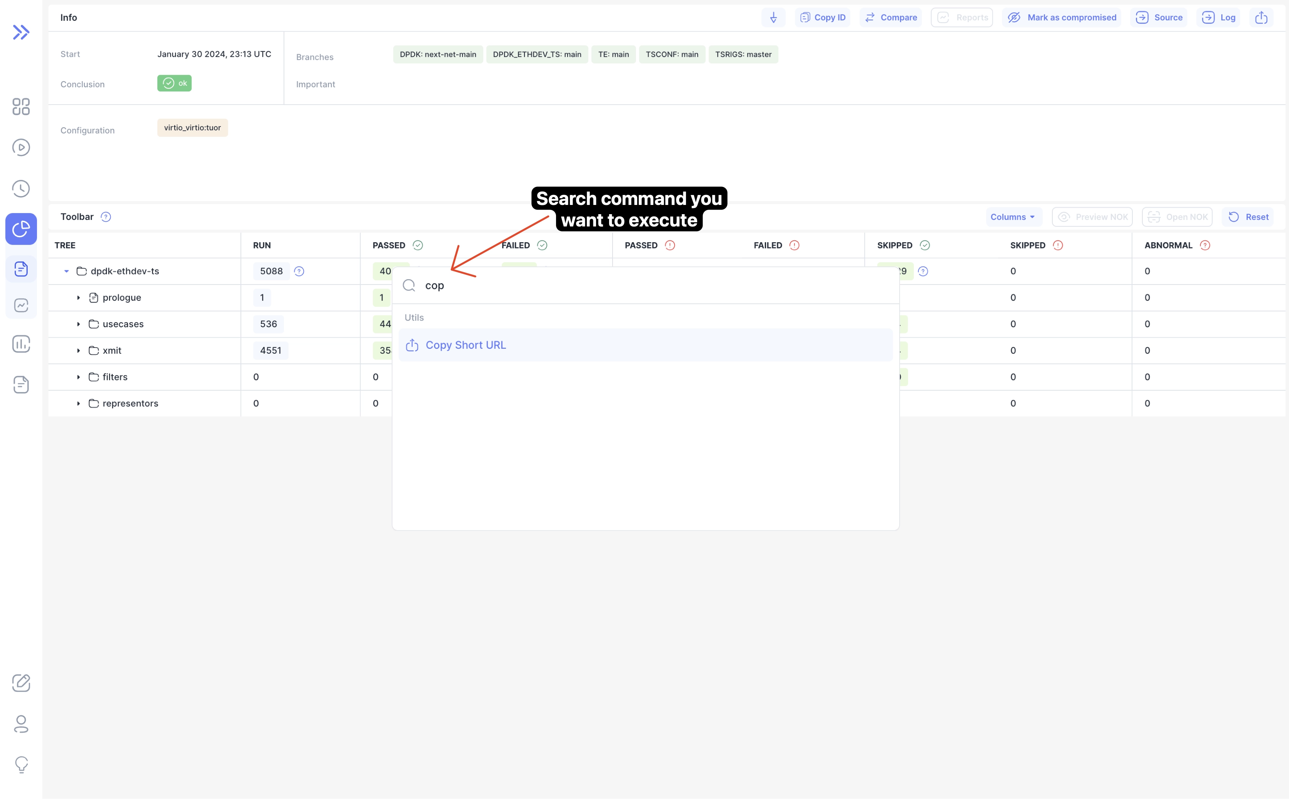Open the Log link button

pyautogui.click(x=1219, y=17)
